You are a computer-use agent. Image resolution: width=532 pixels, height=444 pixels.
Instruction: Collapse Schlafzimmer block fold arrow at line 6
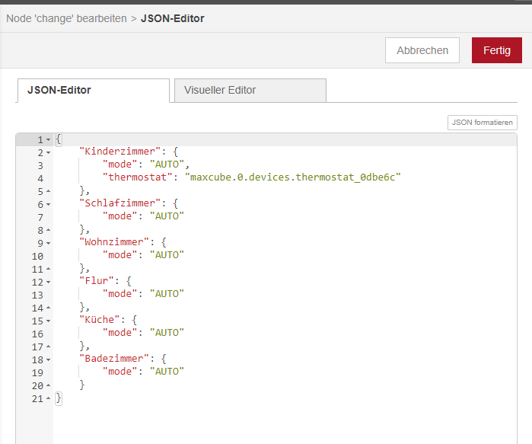point(48,204)
